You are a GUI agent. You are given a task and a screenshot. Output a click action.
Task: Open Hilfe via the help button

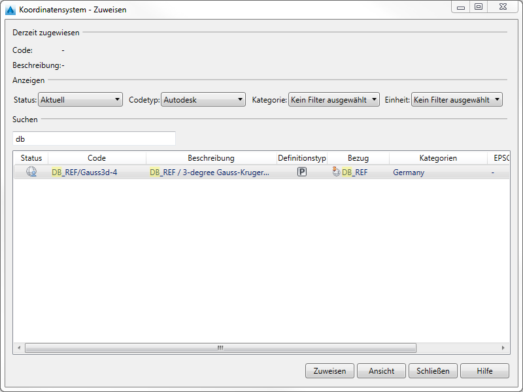484,371
